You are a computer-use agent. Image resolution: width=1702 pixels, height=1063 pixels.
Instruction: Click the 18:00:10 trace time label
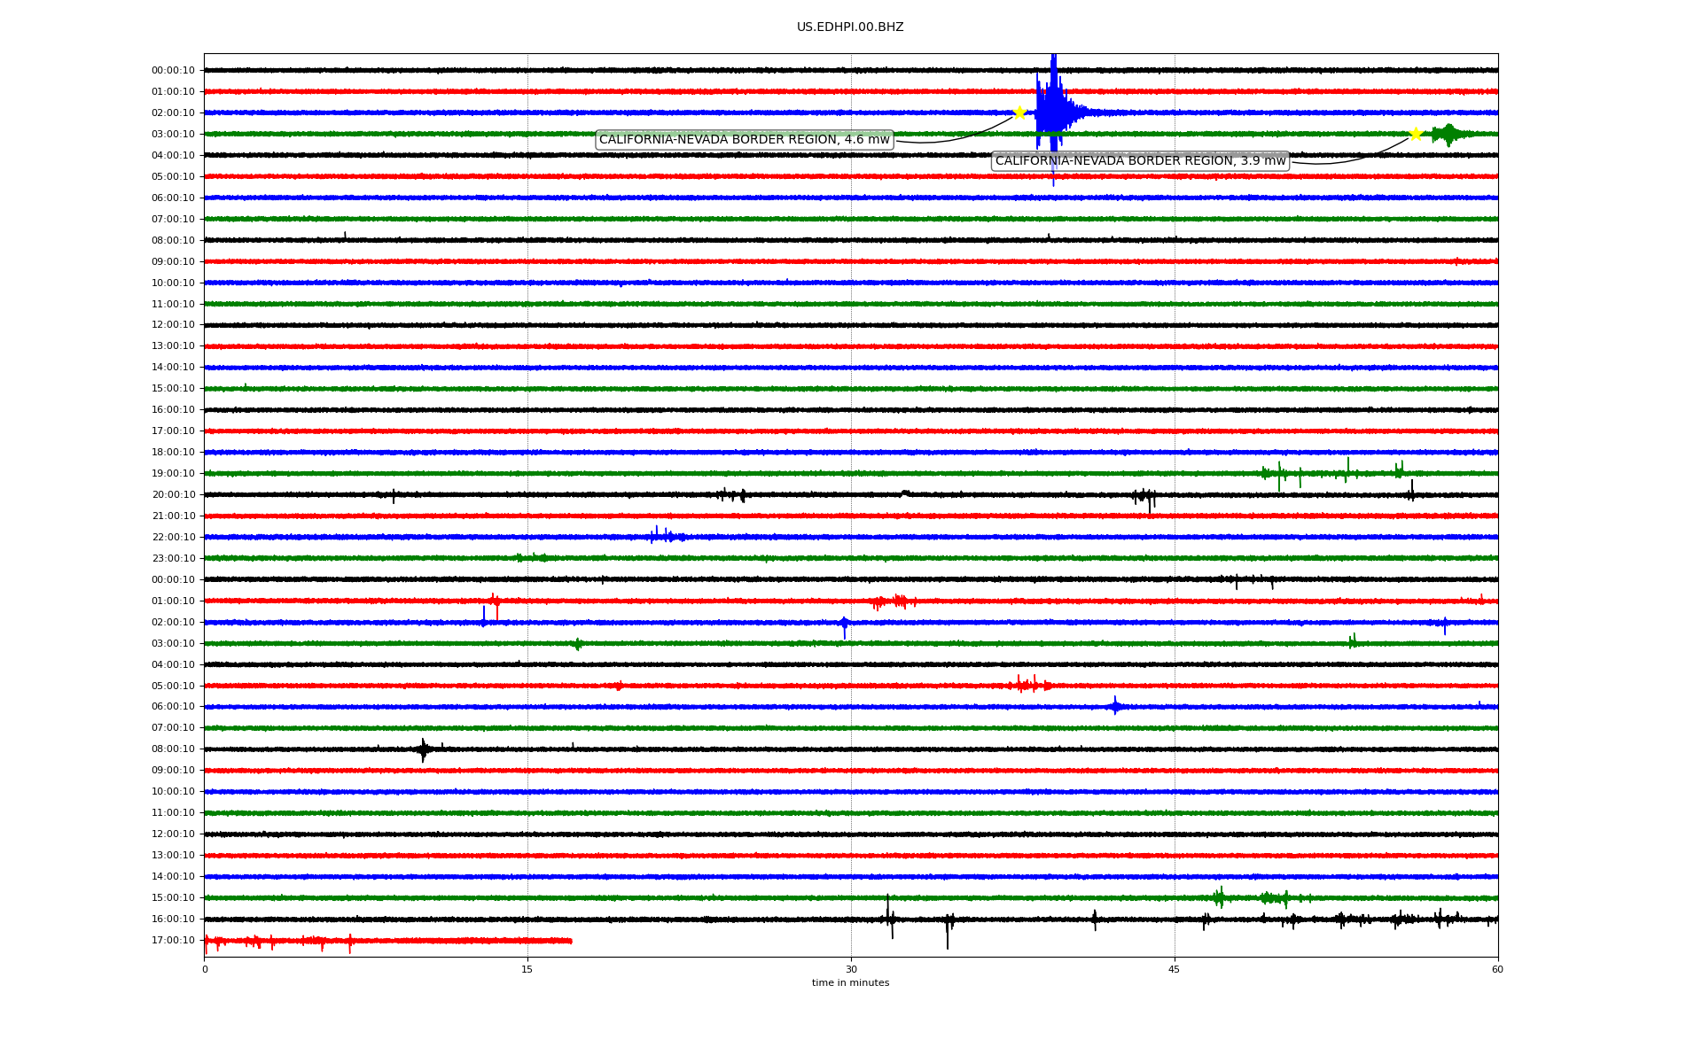(x=173, y=453)
